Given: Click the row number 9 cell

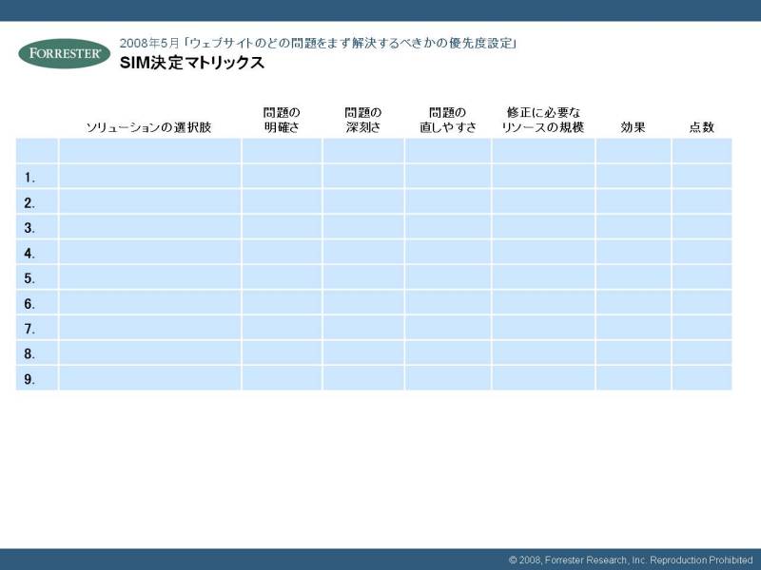Looking at the screenshot, I should click(37, 378).
